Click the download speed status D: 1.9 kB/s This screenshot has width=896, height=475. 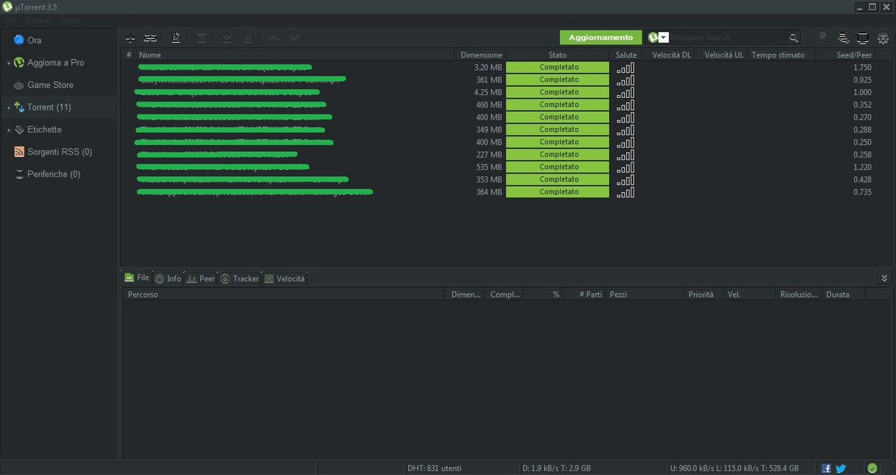click(x=556, y=468)
